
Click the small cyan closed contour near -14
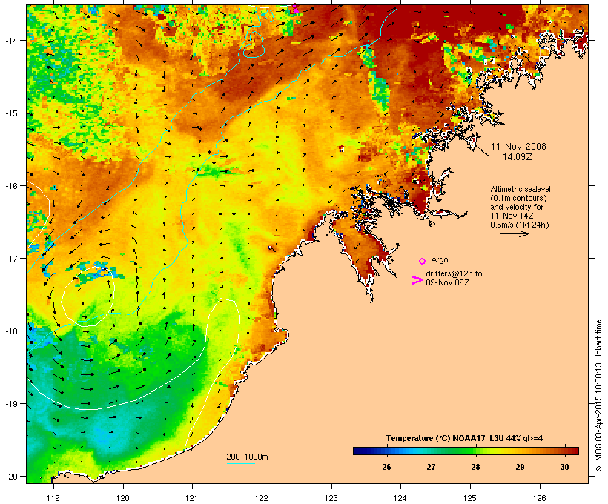pos(254,44)
